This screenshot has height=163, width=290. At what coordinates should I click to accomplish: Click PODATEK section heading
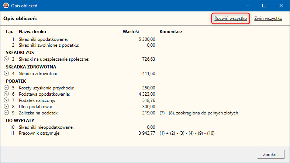(16, 81)
